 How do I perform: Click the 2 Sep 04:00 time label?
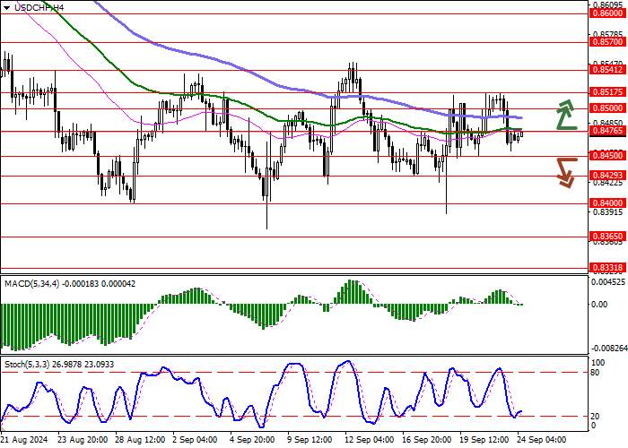click(195, 440)
